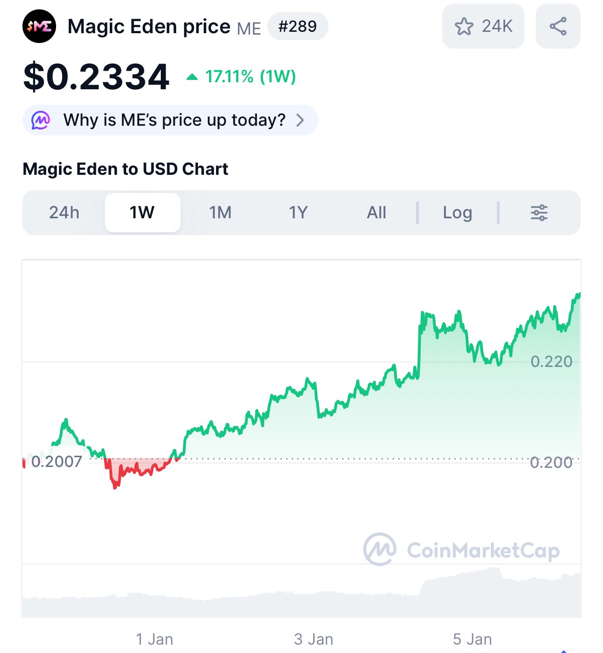This screenshot has width=603, height=653.
Task: Click the Magic Eden ME logo icon
Action: 39,27
